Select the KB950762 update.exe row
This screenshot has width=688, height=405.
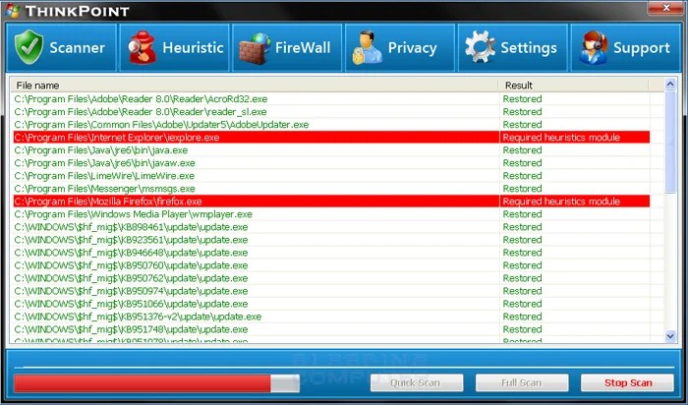tap(331, 278)
